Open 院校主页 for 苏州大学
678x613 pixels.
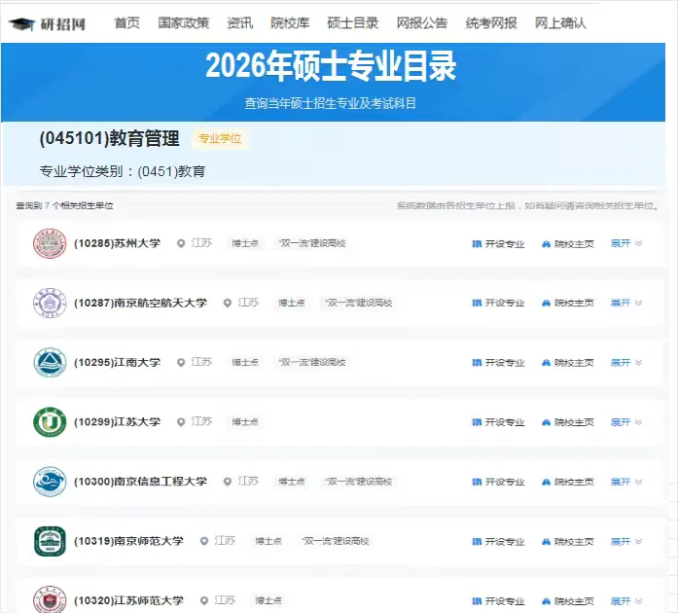[x=568, y=244]
